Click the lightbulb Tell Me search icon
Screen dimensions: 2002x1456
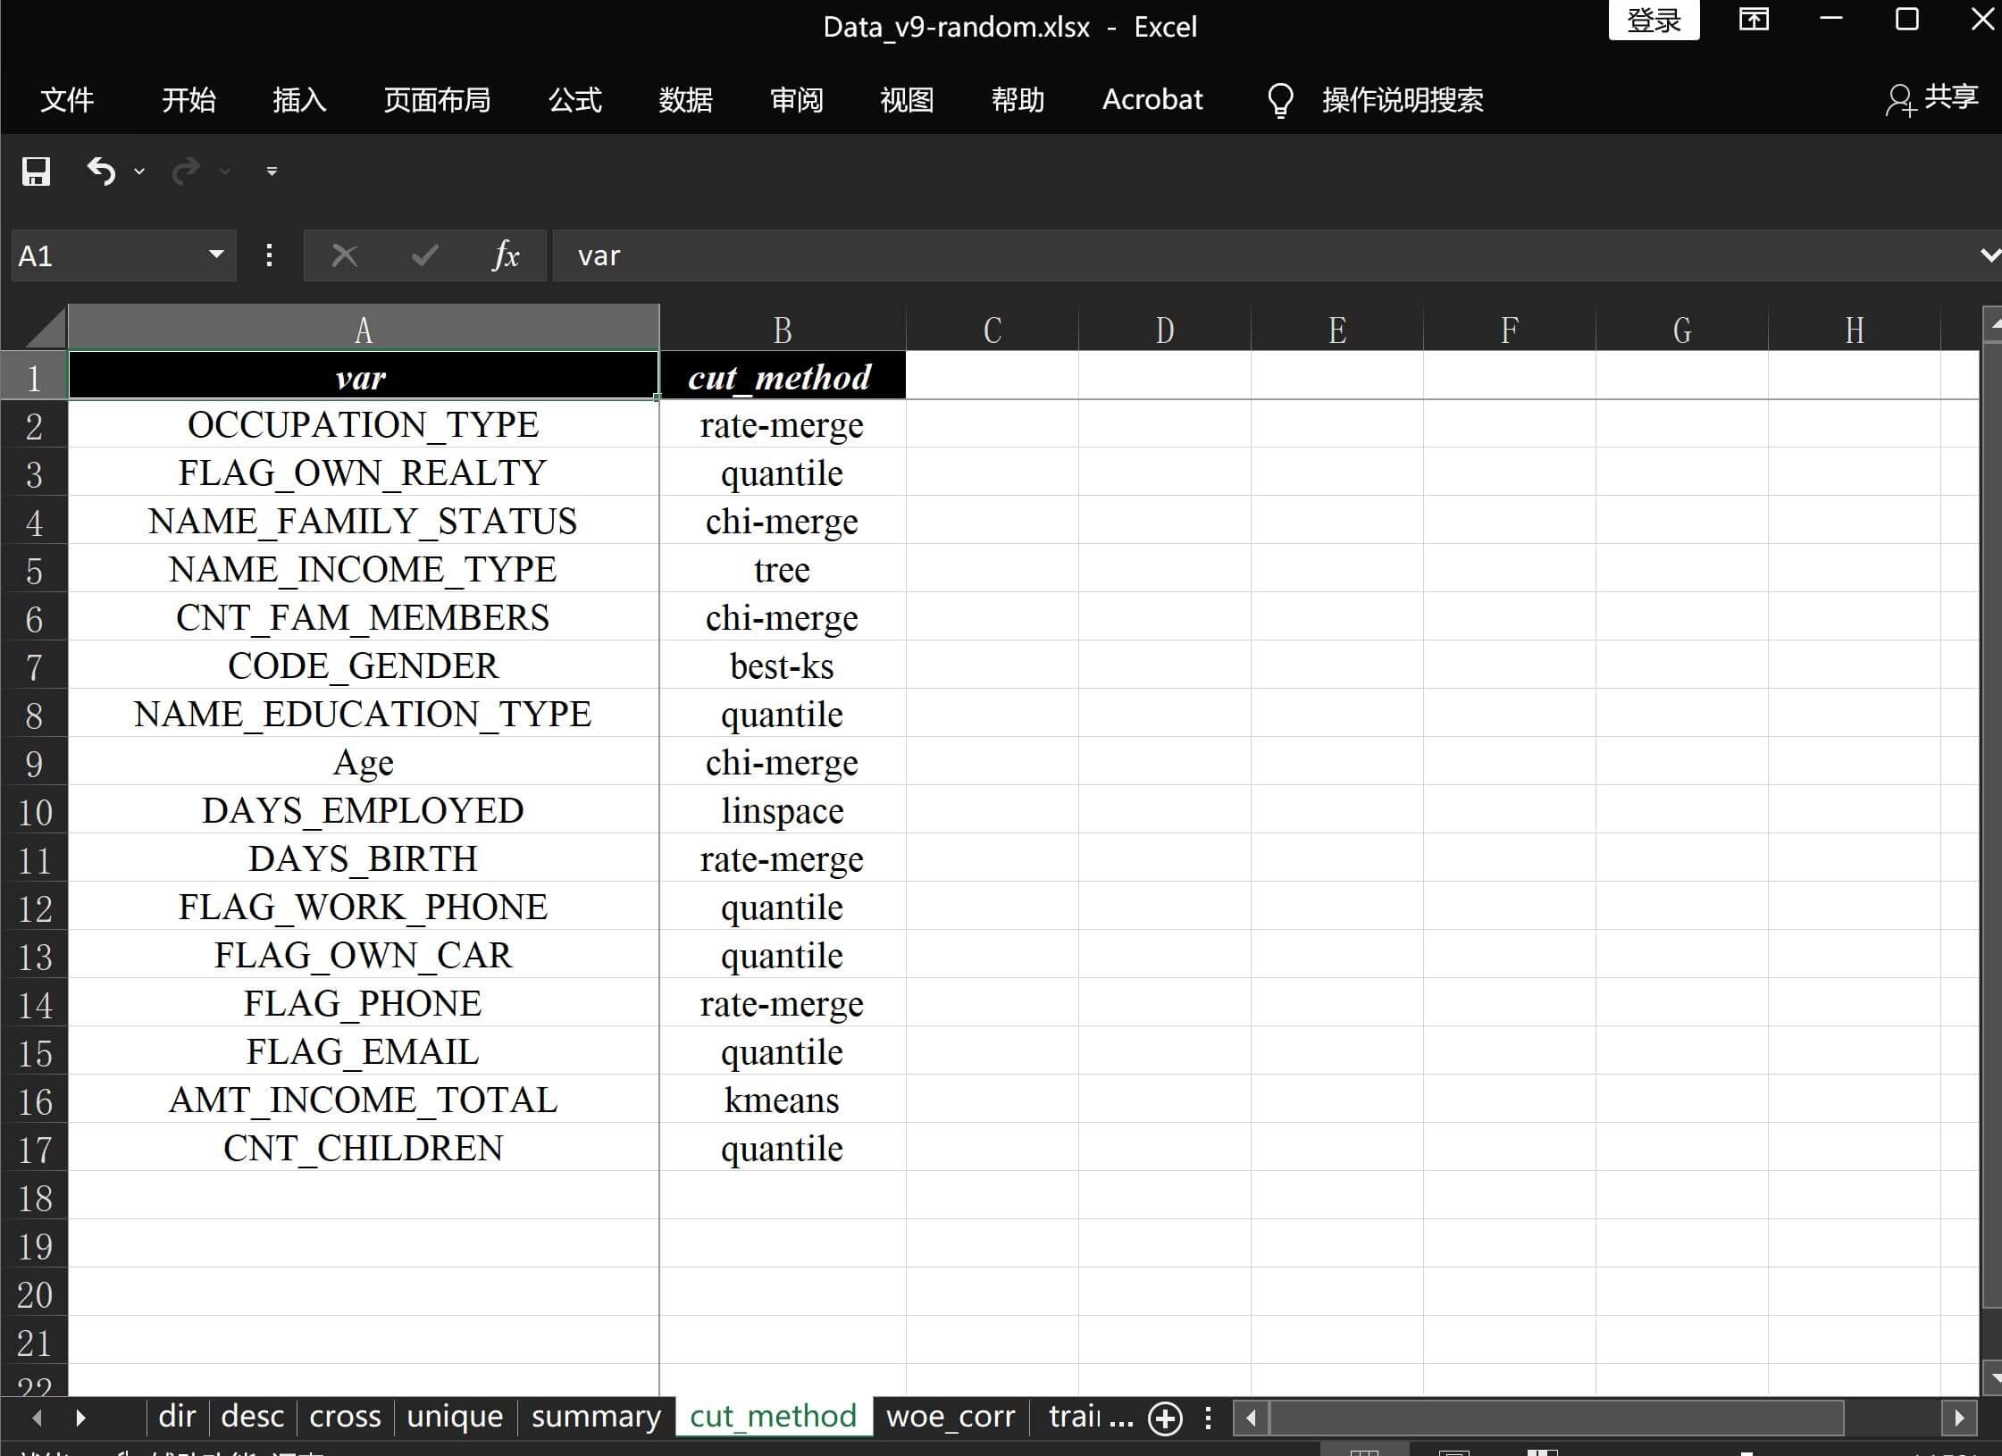tap(1280, 100)
